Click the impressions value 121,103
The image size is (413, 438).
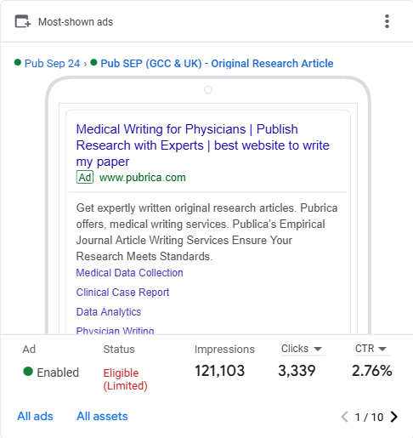(219, 371)
